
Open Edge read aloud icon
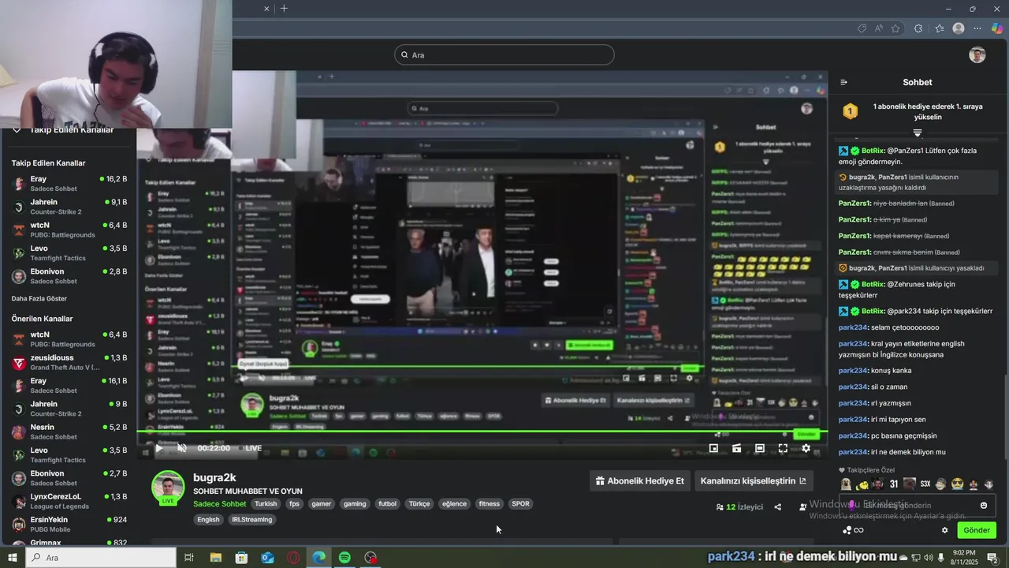879,28
